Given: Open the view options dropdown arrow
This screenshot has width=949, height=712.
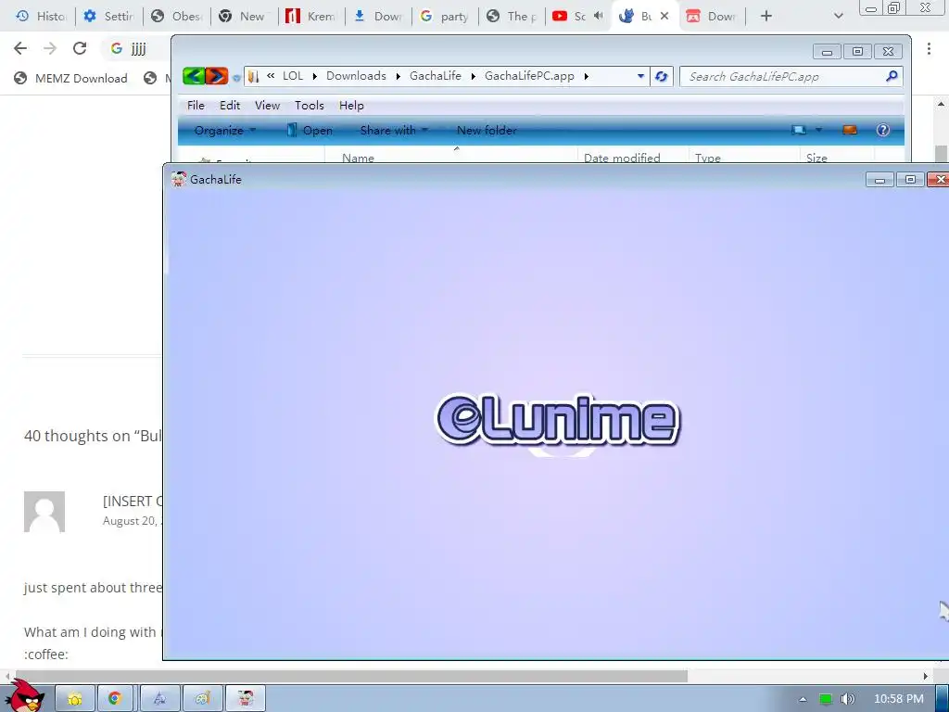Looking at the screenshot, I should click(x=819, y=130).
